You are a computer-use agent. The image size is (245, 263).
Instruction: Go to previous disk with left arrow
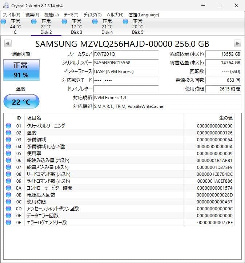click(8, 44)
